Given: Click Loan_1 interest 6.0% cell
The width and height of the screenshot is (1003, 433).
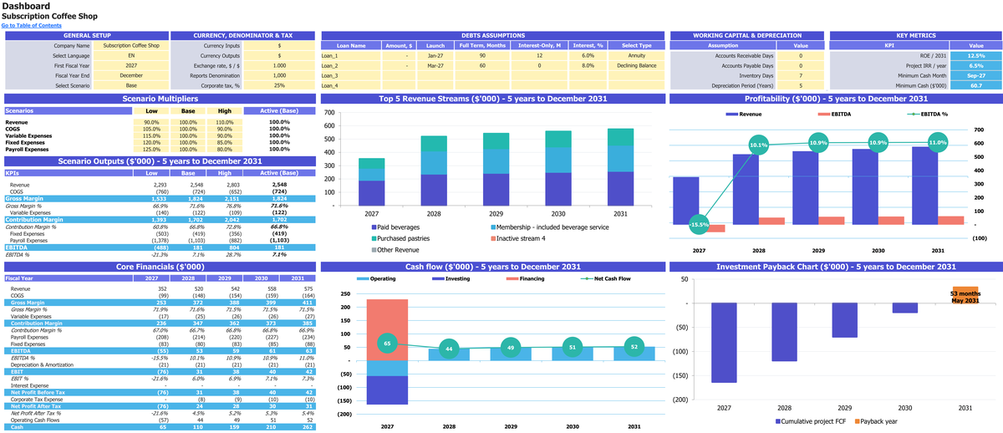Looking at the screenshot, I should (x=588, y=56).
